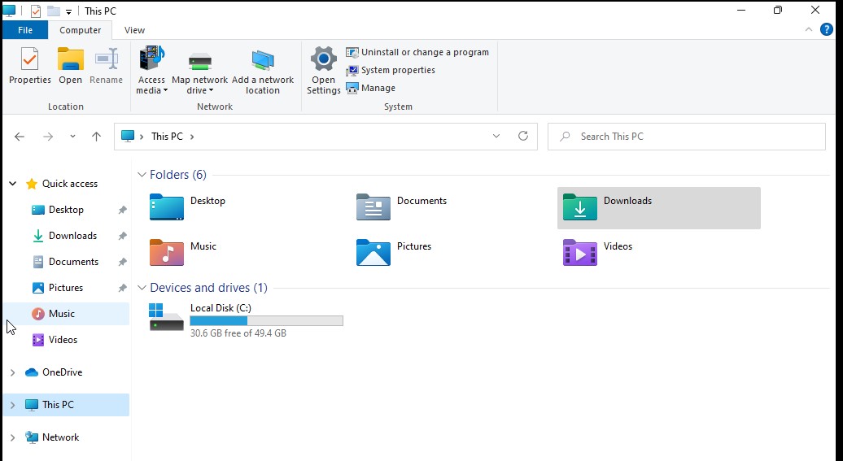Go up one level with up arrow

pyautogui.click(x=96, y=137)
